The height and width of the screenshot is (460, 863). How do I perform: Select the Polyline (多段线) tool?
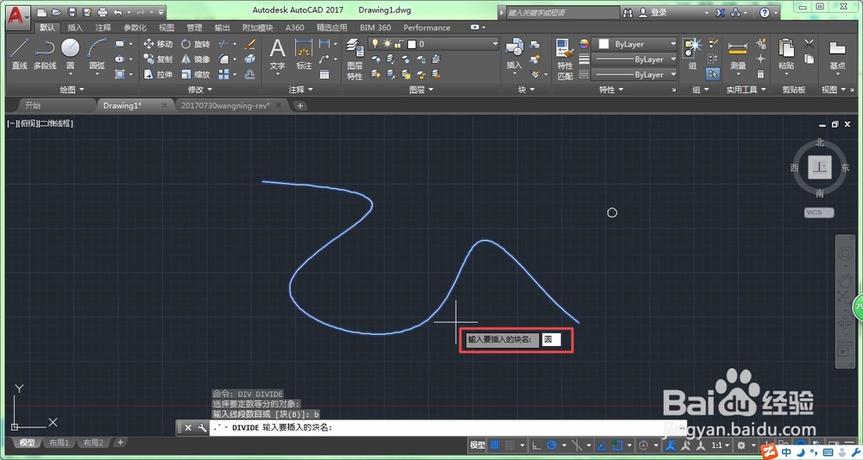(45, 54)
